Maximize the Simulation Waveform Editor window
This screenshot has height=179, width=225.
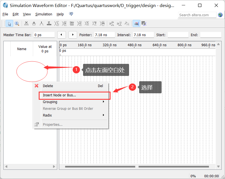point(200,5)
